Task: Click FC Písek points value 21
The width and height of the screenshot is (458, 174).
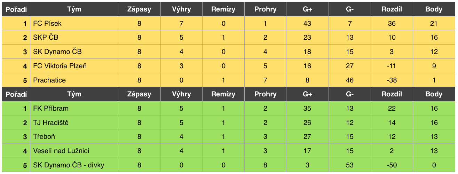Action: click(434, 23)
